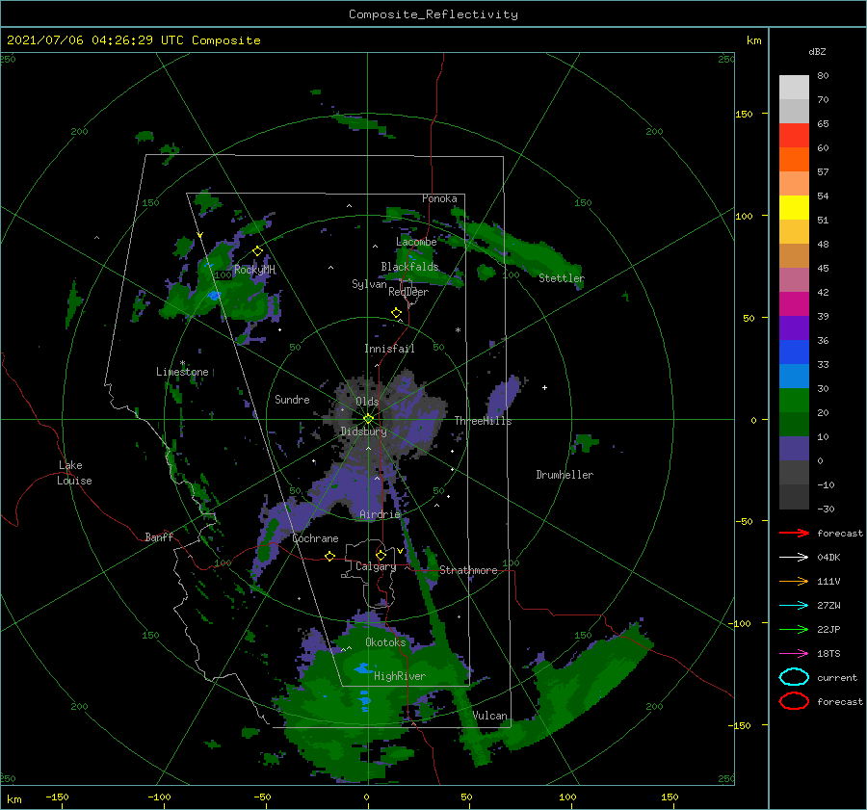
Task: Click the magenta 18TS arrow in legend
Action: click(794, 654)
